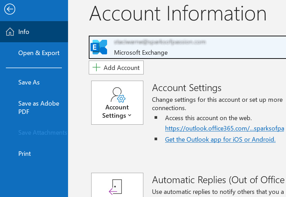
Task: Click the Automatic Replies (Out of Office) heading
Action: coord(218,180)
